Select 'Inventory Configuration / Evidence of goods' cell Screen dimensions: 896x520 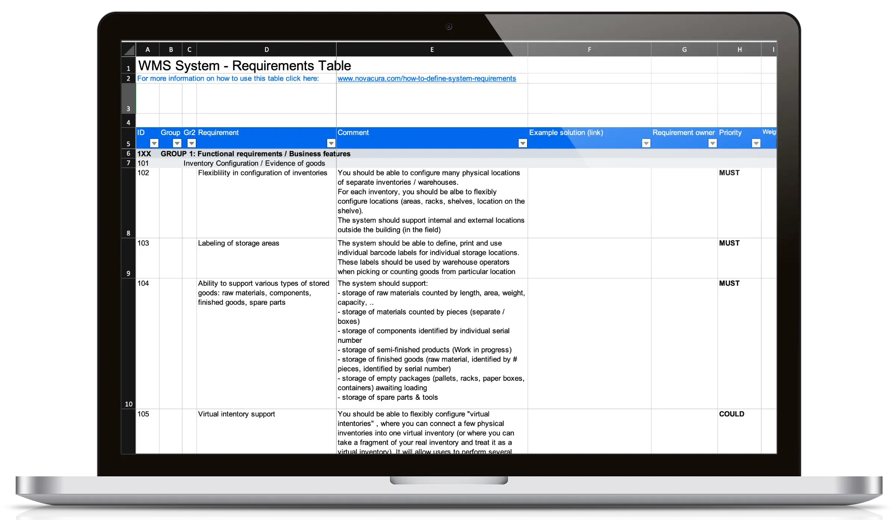click(x=254, y=163)
